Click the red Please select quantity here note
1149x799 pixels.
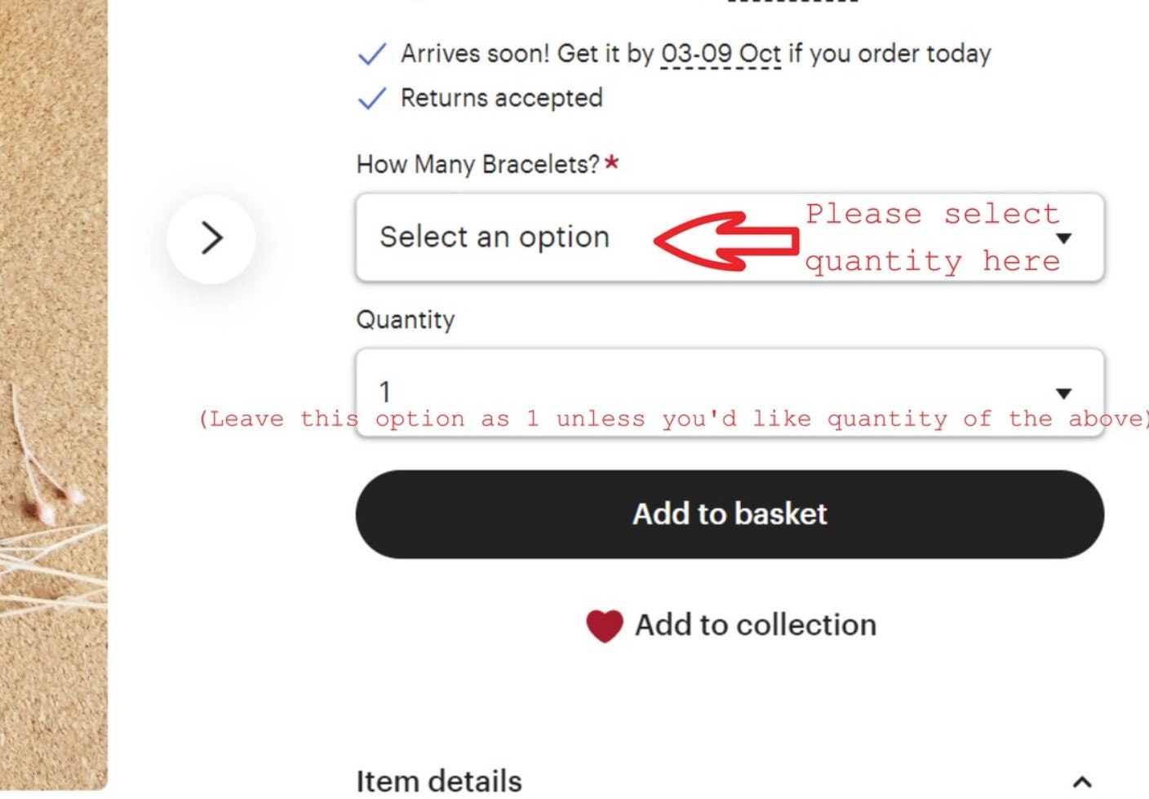(x=932, y=237)
